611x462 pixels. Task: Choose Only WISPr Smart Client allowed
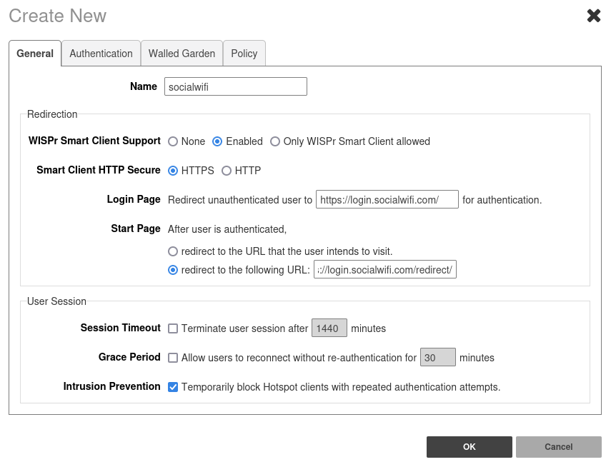(x=275, y=141)
